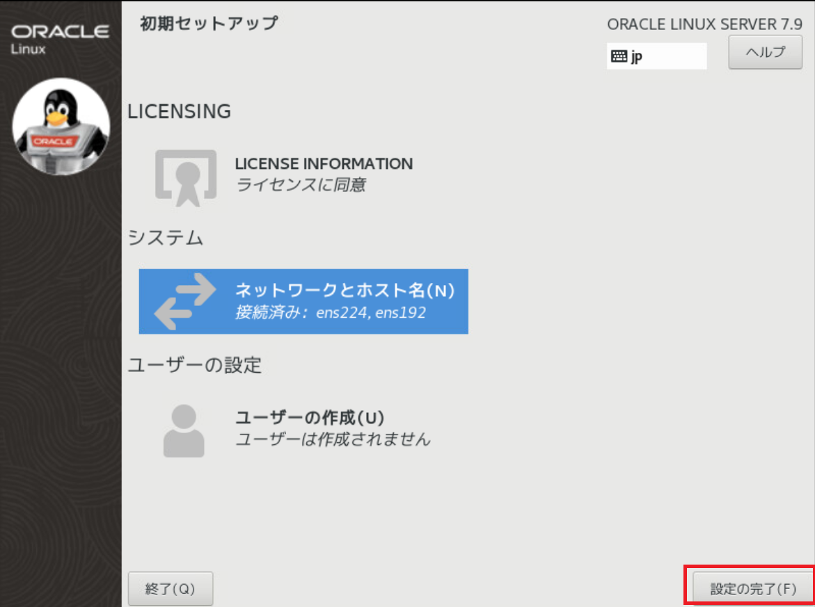
Task: Click the 接続済み: ens224, ens192 status
Action: point(331,313)
